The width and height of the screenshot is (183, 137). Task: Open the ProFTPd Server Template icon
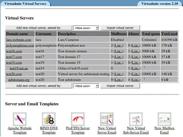(78, 119)
